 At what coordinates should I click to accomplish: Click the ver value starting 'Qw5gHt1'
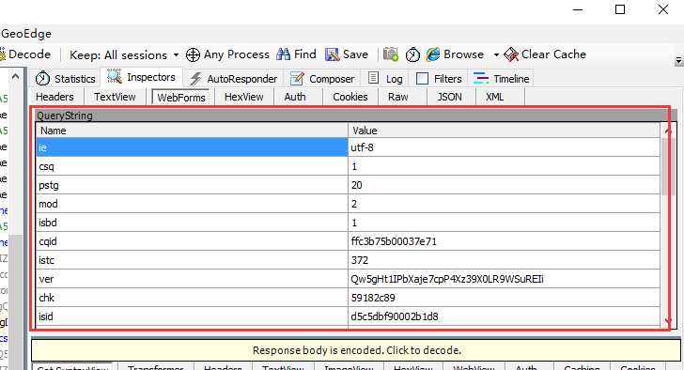pyautogui.click(x=505, y=279)
